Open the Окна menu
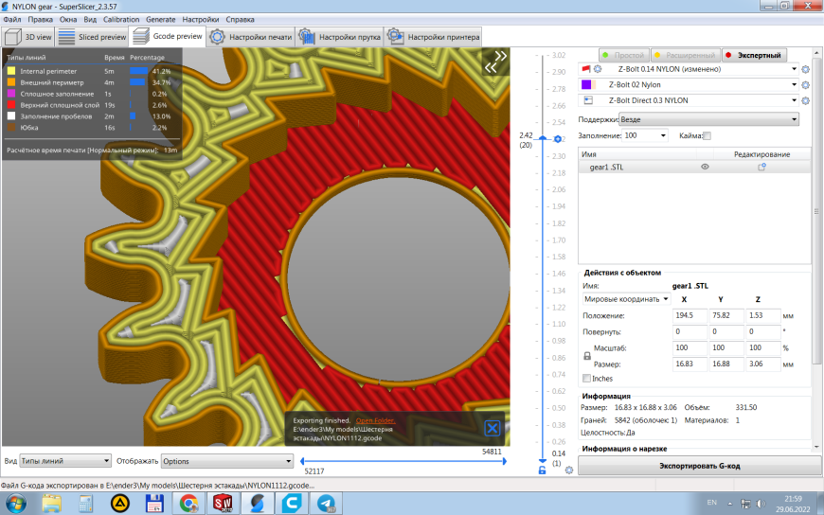The height and width of the screenshot is (515, 824). (x=68, y=20)
